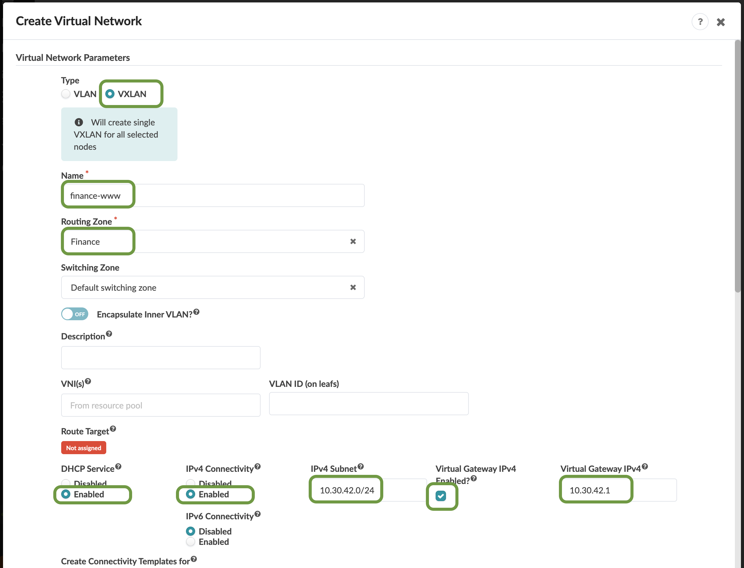Click the VLAN ID (on leafs) field
The image size is (744, 568).
coord(368,404)
